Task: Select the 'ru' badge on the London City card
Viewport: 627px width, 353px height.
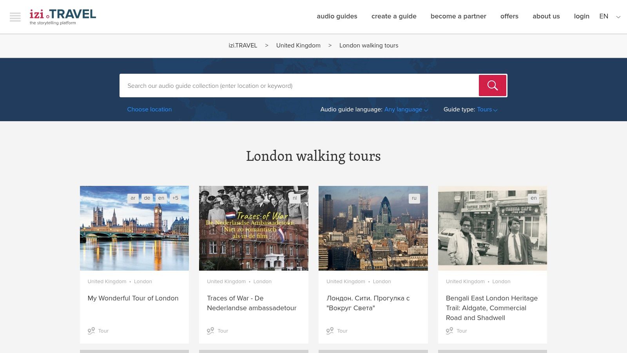Action: click(x=414, y=198)
